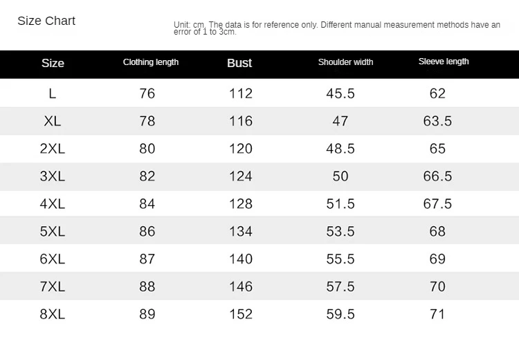Screen dimensions: 519x350
Task: Click the "2XL" size row label
Action: [53, 149]
